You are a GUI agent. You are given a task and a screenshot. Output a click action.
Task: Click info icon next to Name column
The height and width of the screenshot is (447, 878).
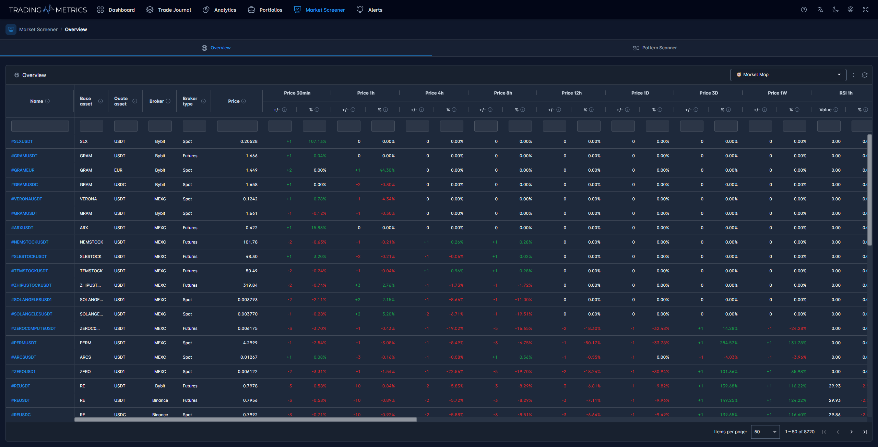click(x=47, y=101)
